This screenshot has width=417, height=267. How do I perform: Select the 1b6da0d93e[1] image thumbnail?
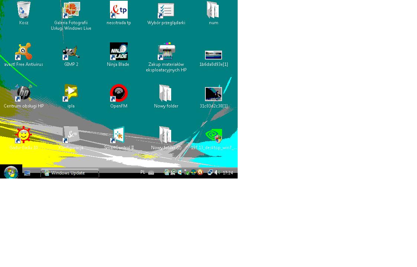point(214,55)
